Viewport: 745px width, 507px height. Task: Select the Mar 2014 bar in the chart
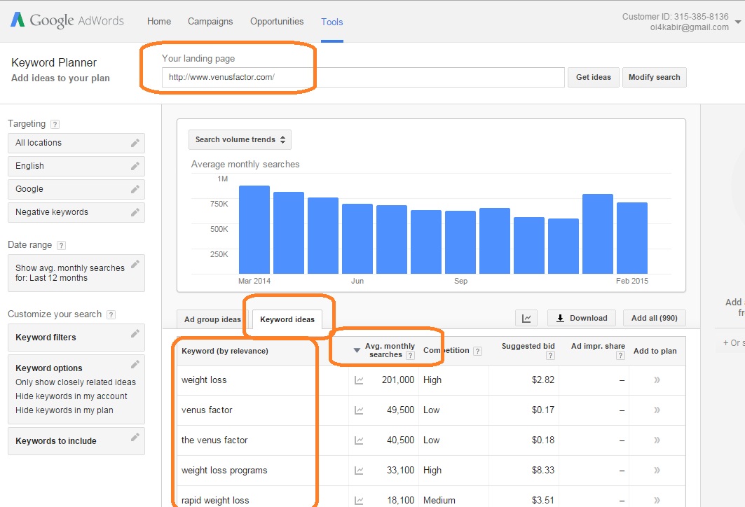click(x=254, y=230)
